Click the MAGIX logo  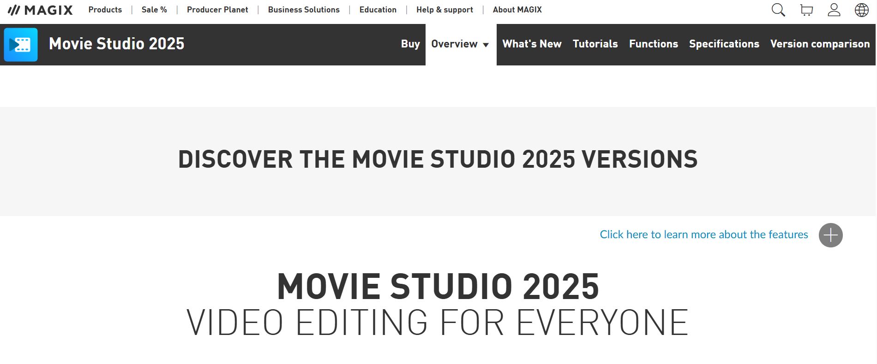point(40,10)
